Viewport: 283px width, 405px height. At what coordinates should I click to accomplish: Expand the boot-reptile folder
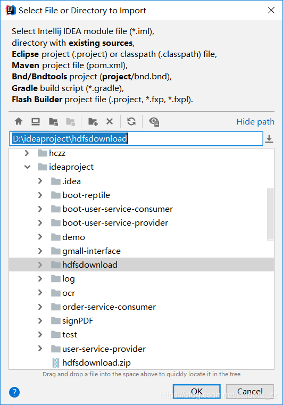(40, 195)
